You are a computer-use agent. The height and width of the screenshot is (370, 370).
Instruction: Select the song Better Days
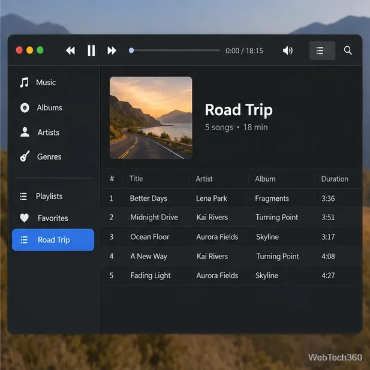coord(149,198)
